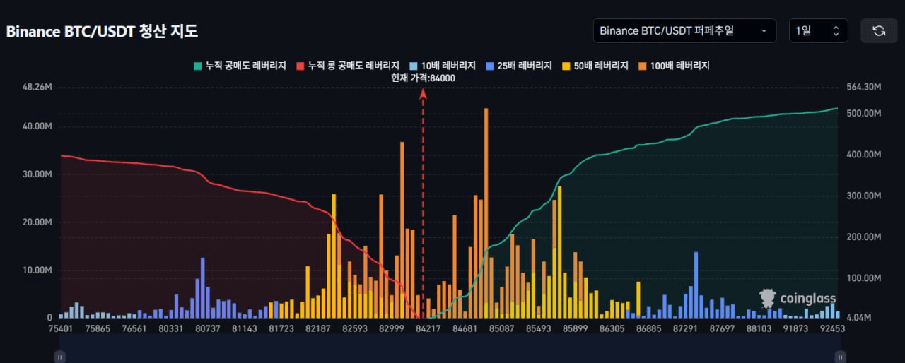
Task: Click the tallest orange 100x leverage bar
Action: click(486, 213)
